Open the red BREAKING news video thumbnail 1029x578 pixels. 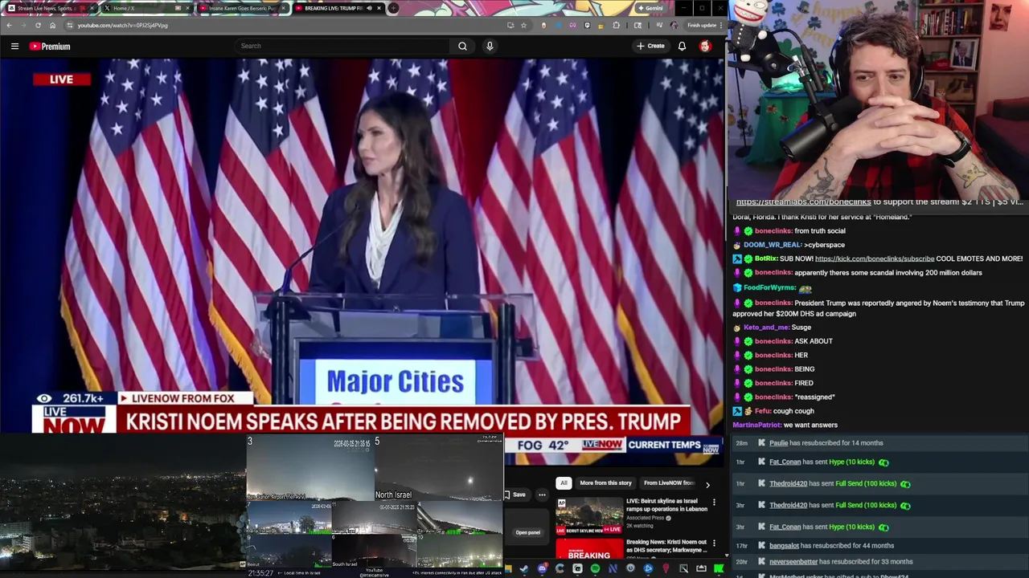pyautogui.click(x=589, y=548)
